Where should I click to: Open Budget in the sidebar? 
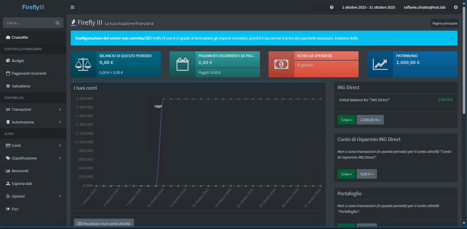18,61
